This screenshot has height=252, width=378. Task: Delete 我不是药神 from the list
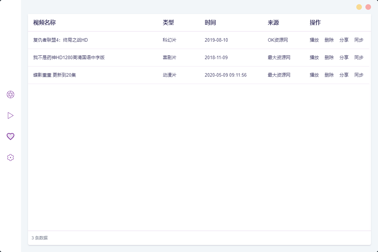[x=329, y=57]
